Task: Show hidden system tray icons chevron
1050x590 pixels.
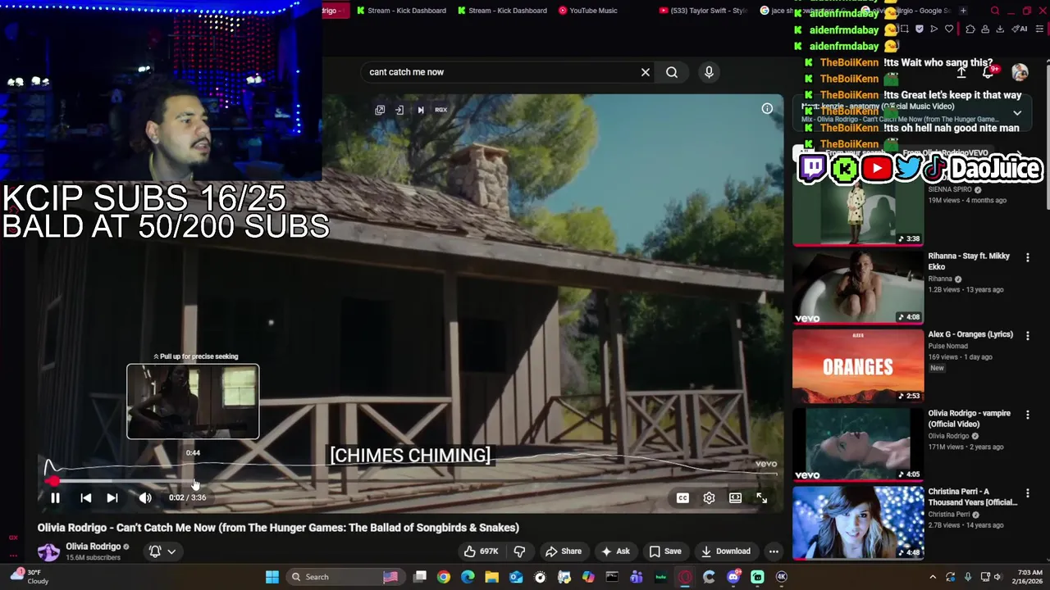Action: pos(933,577)
